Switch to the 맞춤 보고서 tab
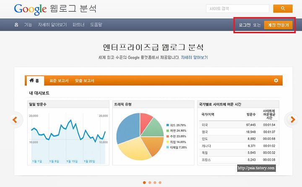Screen dimensions: 302x187 pos(85,81)
